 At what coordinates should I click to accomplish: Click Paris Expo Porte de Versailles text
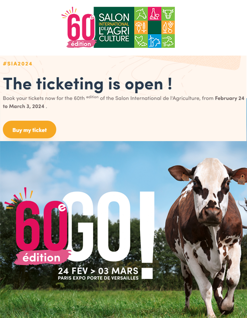pos(98,278)
